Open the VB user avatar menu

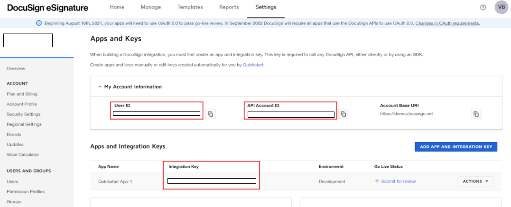[x=501, y=7]
